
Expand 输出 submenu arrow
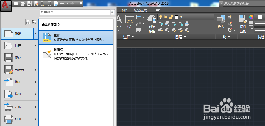pyautogui.click(x=36, y=94)
